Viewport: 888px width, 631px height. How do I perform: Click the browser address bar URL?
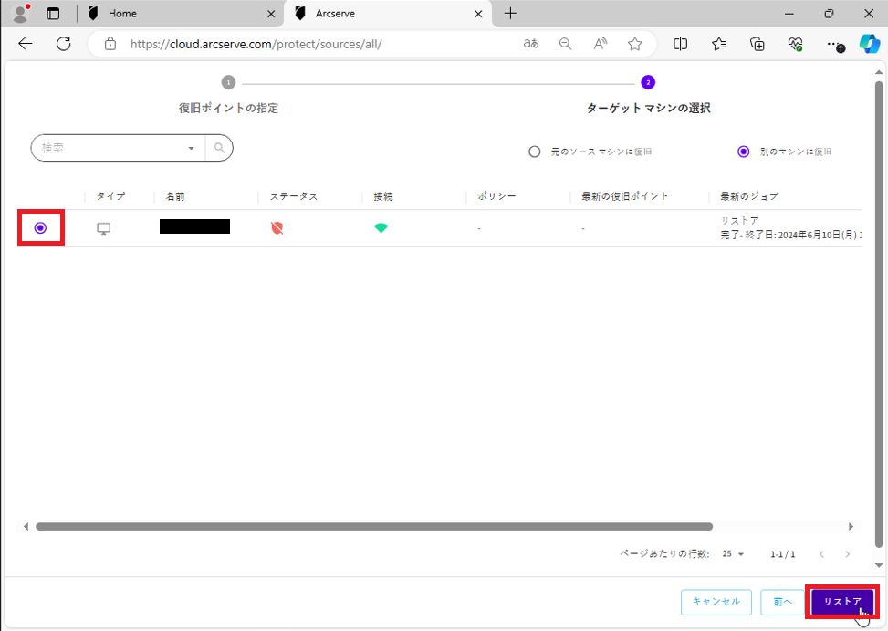click(x=256, y=44)
